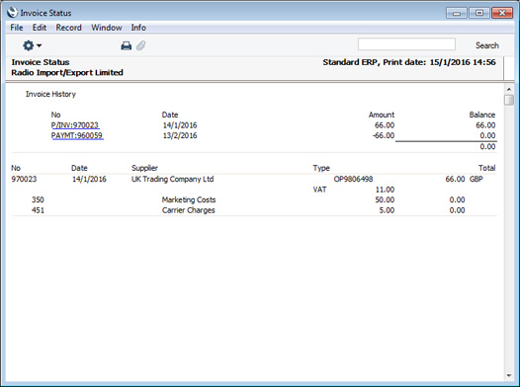Click the amount -66.00

tap(383, 135)
